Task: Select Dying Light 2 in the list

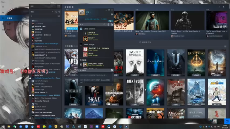Action: pos(39,67)
